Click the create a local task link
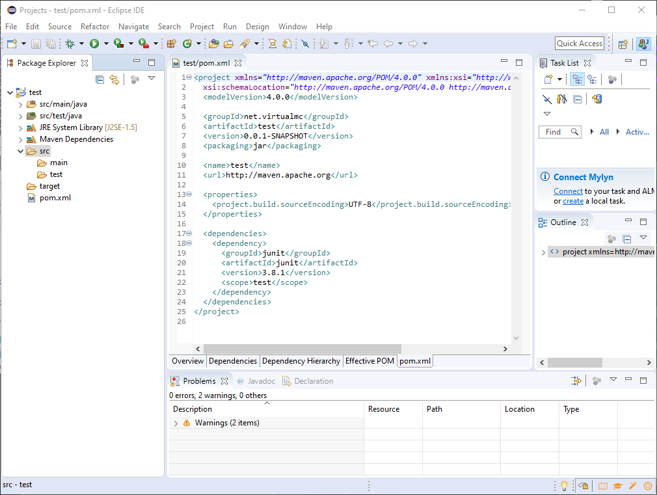 (573, 200)
